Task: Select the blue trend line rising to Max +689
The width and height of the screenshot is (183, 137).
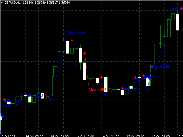Action: [59, 63]
